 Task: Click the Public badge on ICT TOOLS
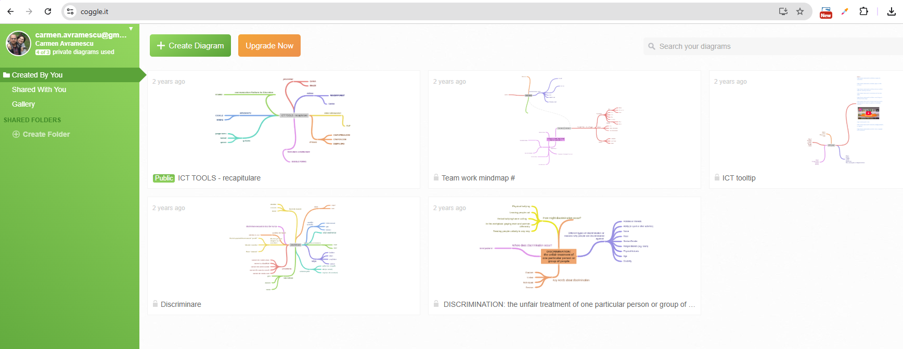[164, 178]
